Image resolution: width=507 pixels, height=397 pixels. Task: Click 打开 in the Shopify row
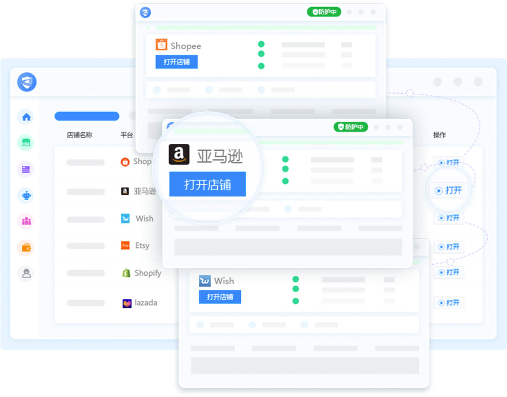(449, 272)
